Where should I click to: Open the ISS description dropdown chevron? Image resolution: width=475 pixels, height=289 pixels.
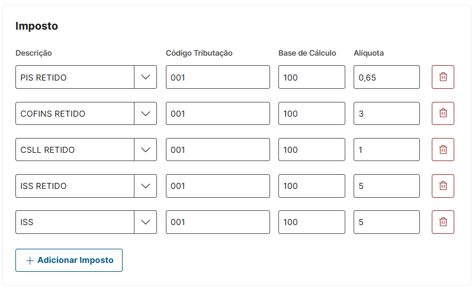pos(146,222)
